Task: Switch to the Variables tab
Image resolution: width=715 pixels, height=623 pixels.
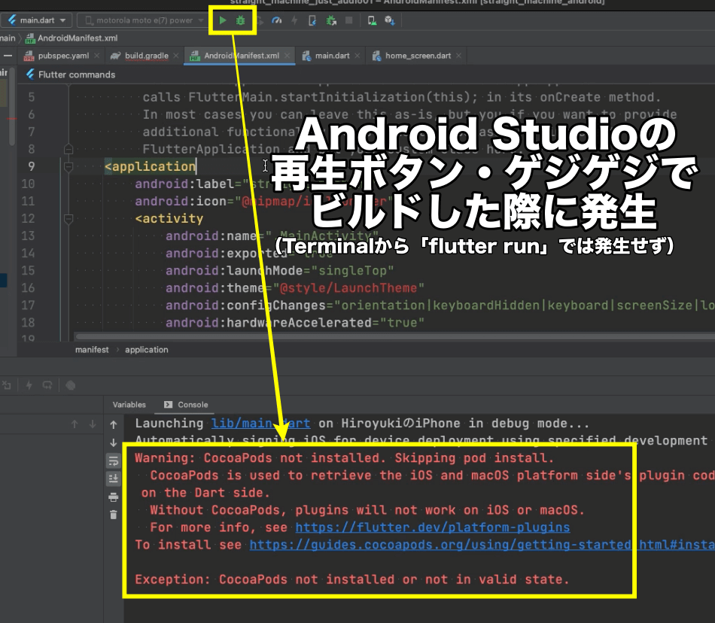Action: 129,405
